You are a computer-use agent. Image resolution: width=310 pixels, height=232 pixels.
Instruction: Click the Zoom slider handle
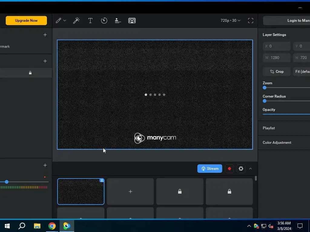[265, 88]
